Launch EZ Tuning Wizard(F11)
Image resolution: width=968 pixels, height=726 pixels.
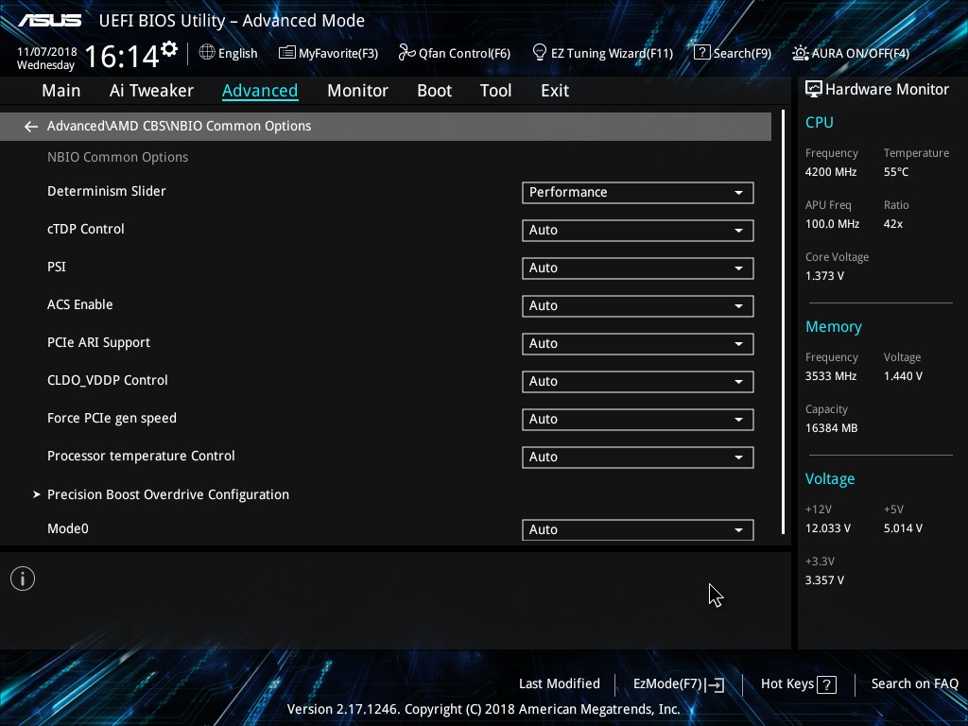602,53
